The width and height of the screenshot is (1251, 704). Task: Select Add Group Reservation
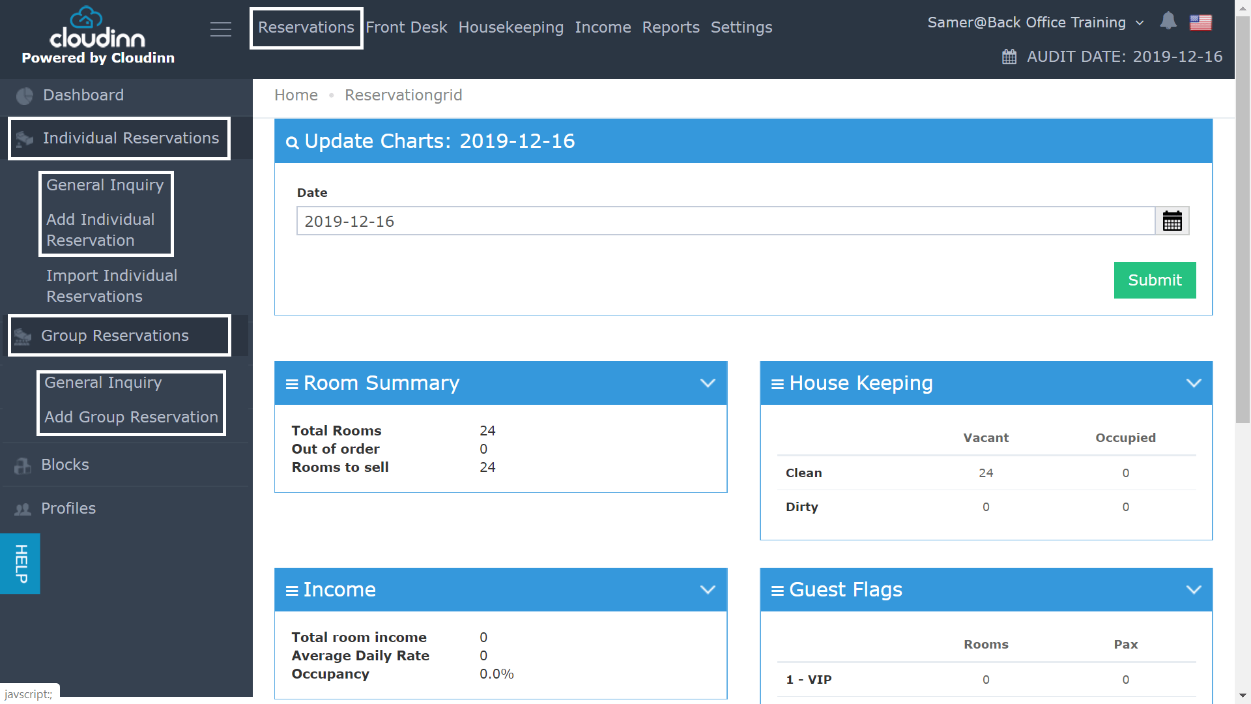point(131,417)
